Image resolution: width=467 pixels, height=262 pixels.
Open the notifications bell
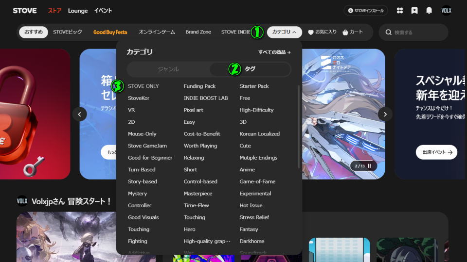429,10
